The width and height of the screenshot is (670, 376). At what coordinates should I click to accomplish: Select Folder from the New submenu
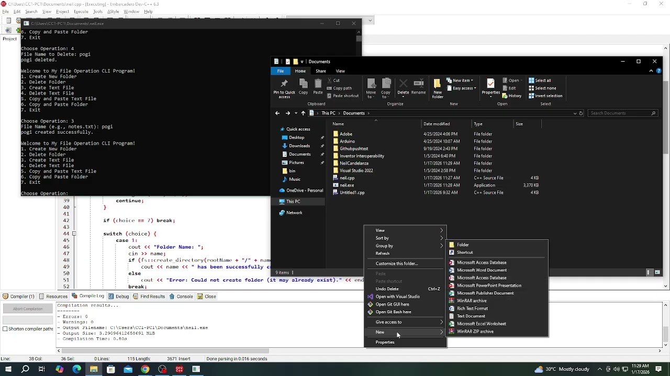(x=497, y=245)
